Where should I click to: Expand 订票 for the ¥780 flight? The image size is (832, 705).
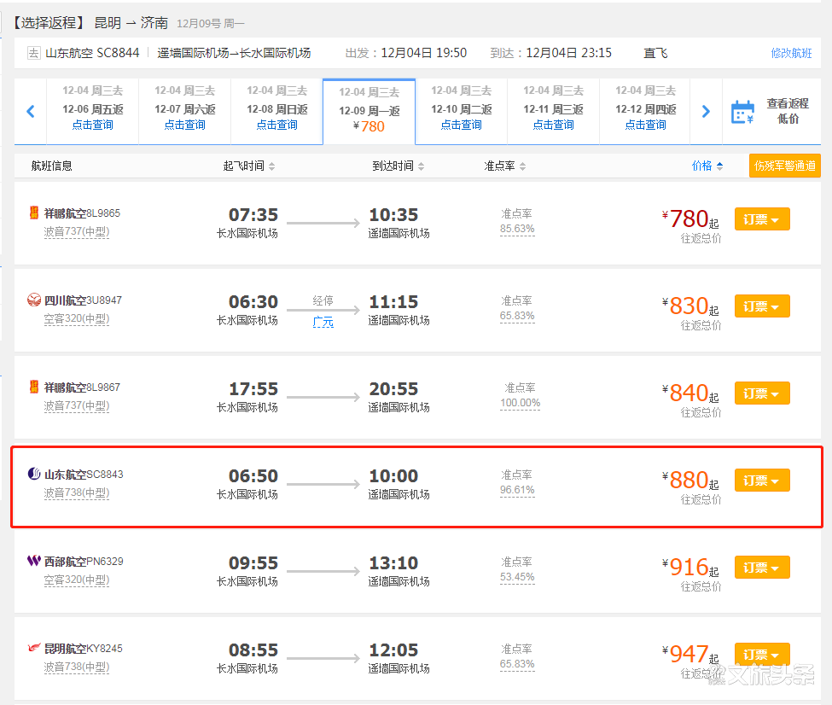762,219
